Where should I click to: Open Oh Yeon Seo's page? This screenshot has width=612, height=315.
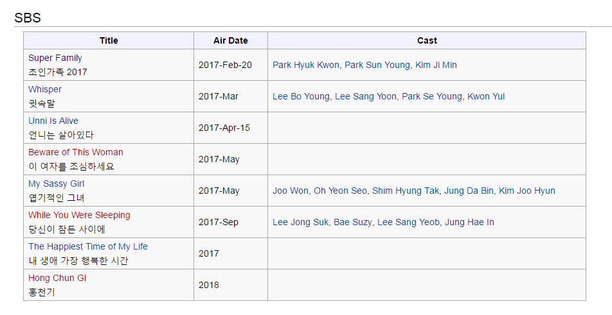tap(341, 191)
